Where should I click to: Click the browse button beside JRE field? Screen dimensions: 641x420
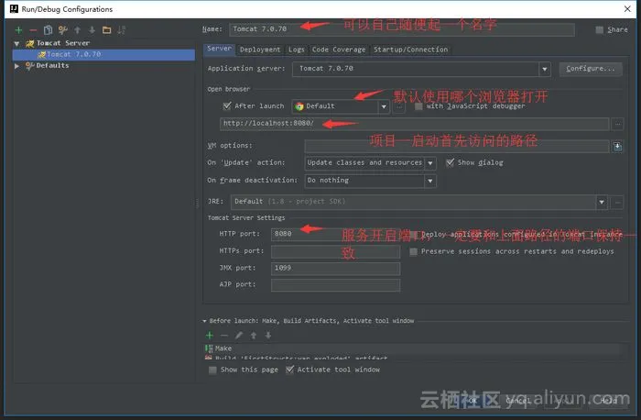pyautogui.click(x=617, y=202)
